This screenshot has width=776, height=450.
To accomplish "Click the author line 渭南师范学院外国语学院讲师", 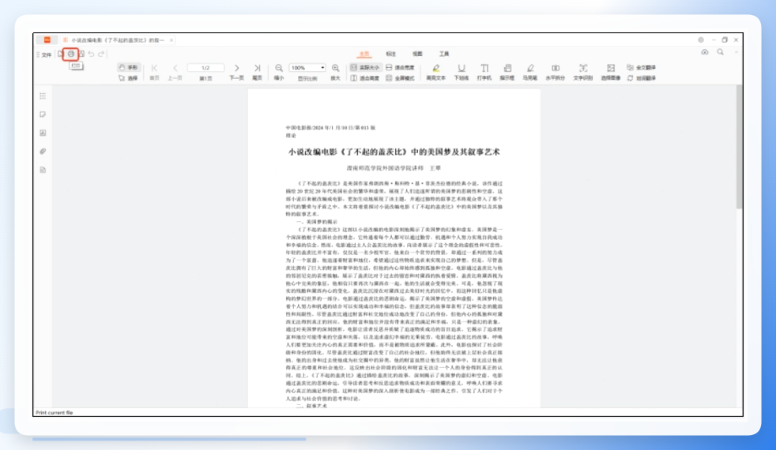I will tap(385, 168).
